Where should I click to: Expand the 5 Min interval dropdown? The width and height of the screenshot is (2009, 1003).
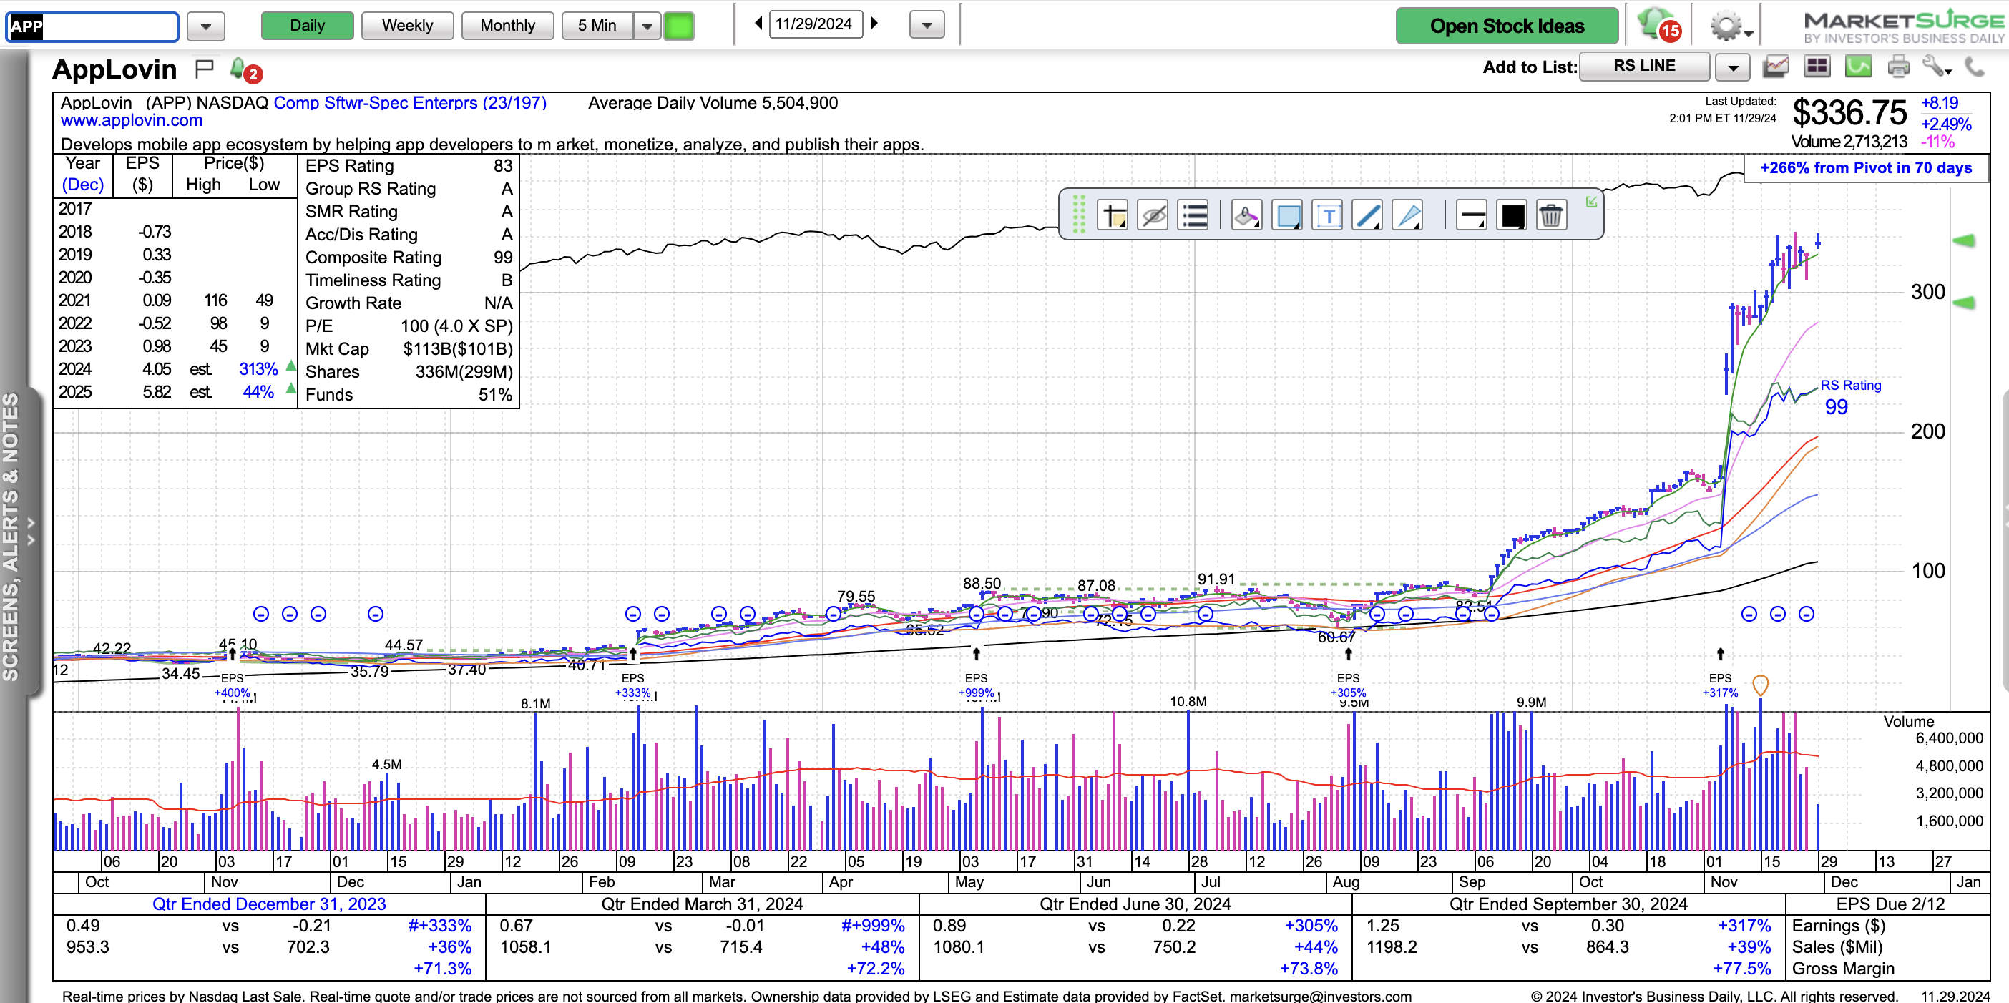(647, 26)
